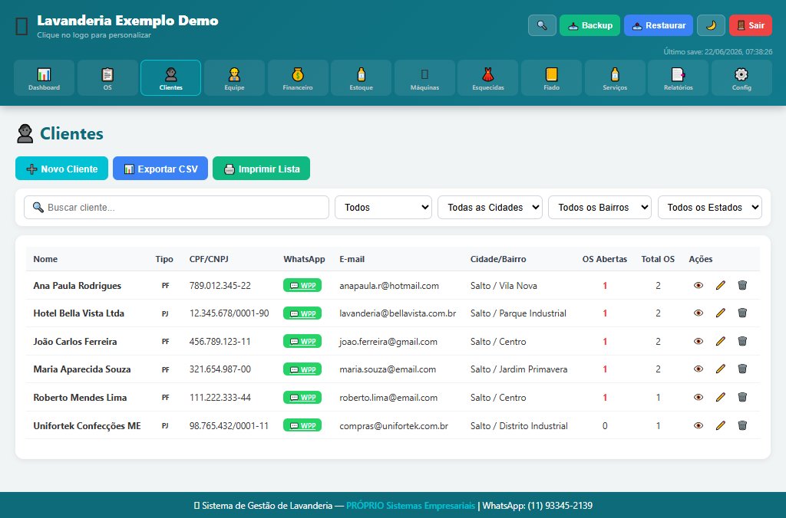Edit Roberto Mendes Lima with pencil
This screenshot has width=786, height=518.
(x=720, y=398)
